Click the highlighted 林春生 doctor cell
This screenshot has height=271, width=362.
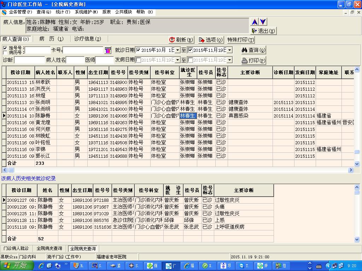(x=188, y=116)
